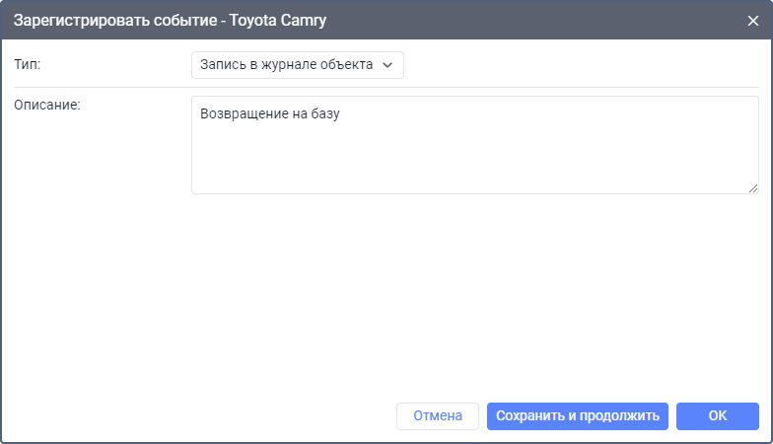Grab the text area resize handle

pos(753,187)
